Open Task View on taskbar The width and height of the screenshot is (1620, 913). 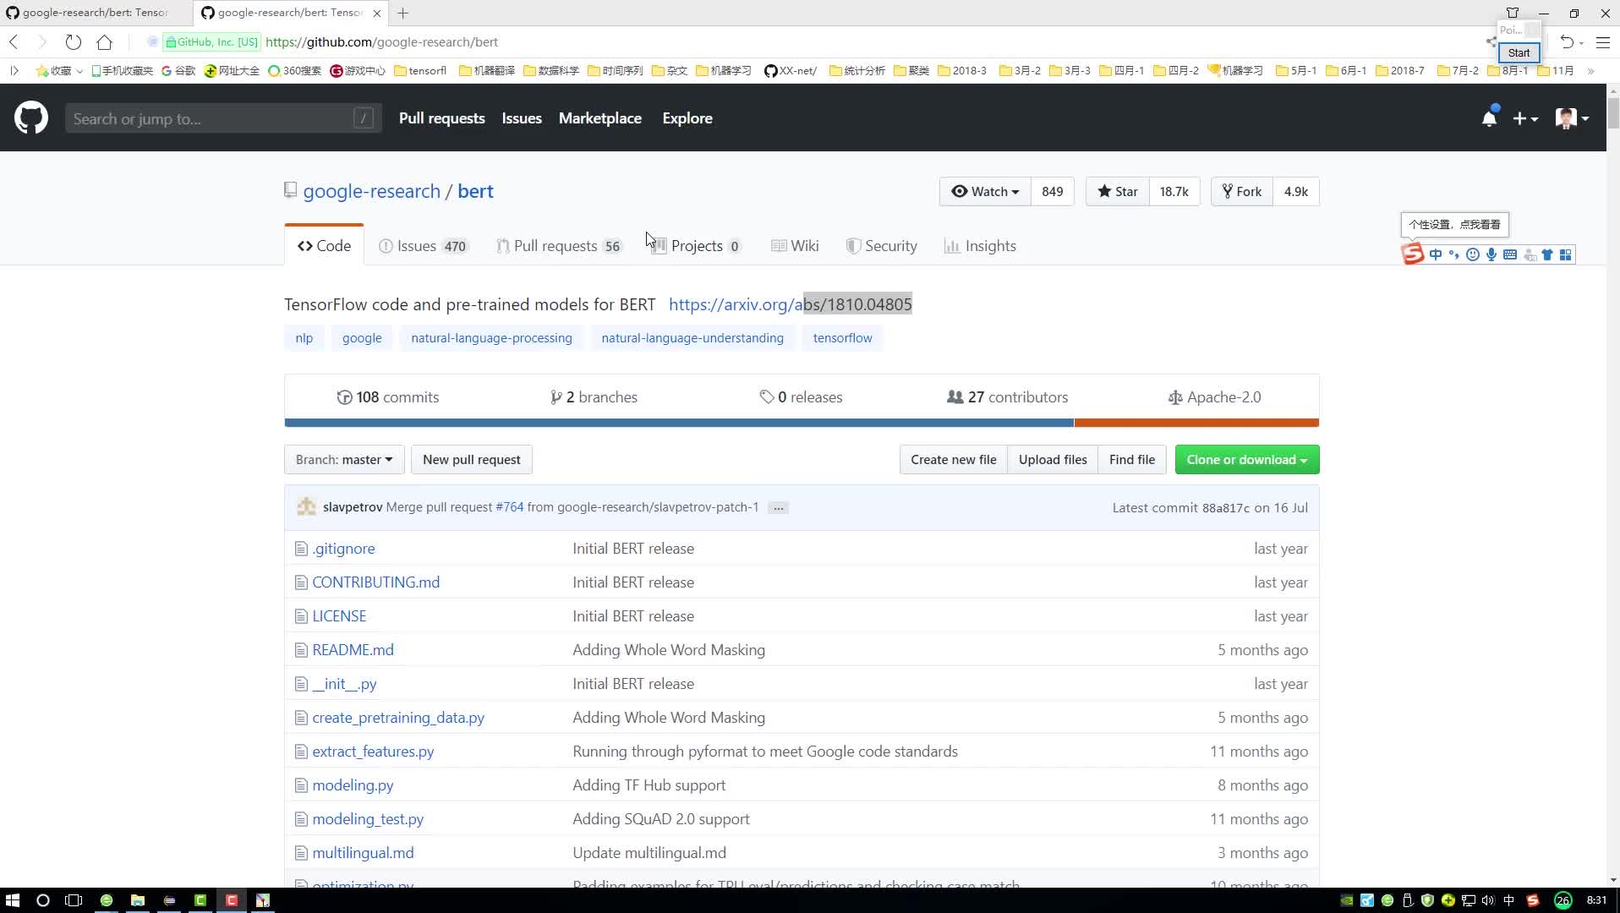[x=74, y=900]
